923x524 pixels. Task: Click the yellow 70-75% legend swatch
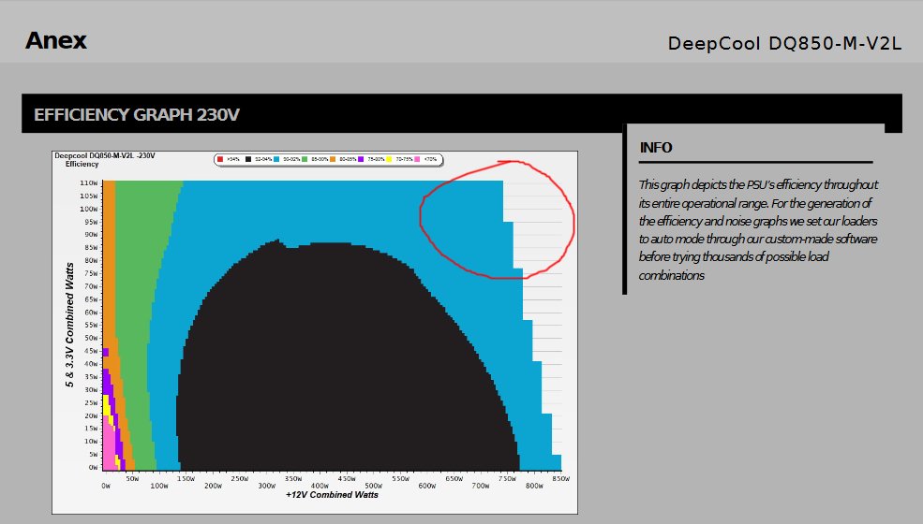pos(389,159)
